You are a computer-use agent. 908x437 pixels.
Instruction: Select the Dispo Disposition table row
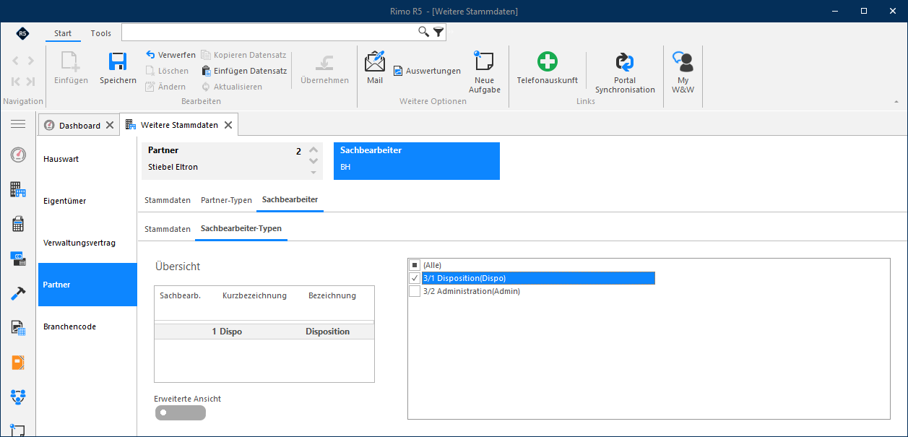click(264, 332)
